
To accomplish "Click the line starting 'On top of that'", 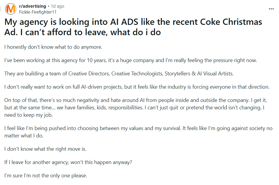I will point(135,100).
